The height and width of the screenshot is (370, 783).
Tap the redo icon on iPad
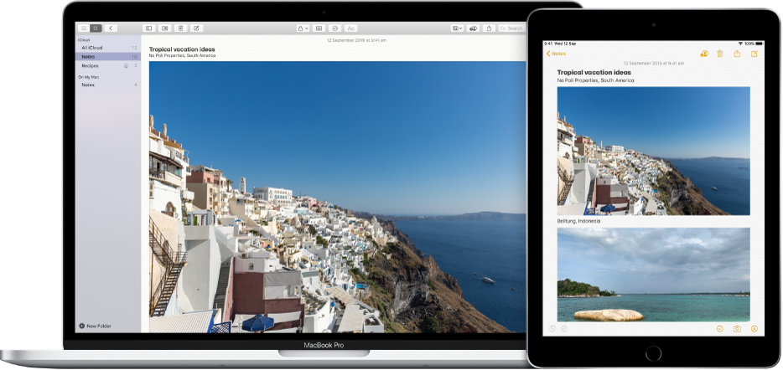tap(564, 329)
